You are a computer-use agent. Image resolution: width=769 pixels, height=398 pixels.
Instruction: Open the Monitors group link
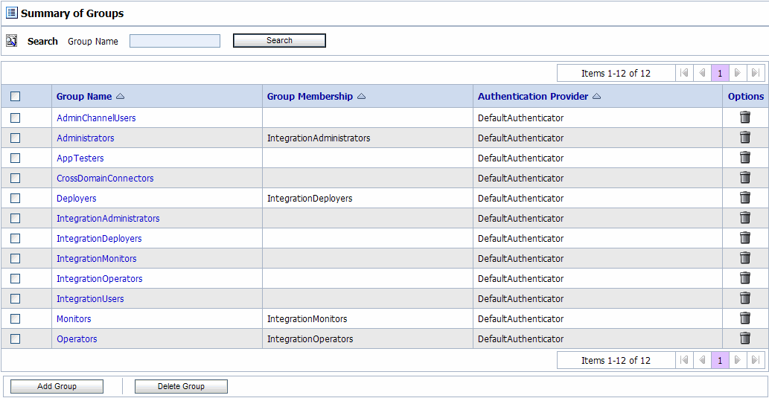74,318
